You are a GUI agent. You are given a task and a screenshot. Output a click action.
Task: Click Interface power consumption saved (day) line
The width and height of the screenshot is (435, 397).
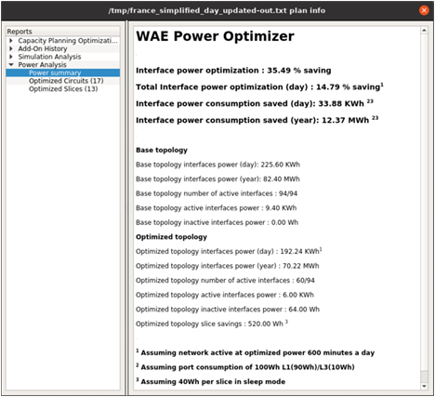(255, 103)
